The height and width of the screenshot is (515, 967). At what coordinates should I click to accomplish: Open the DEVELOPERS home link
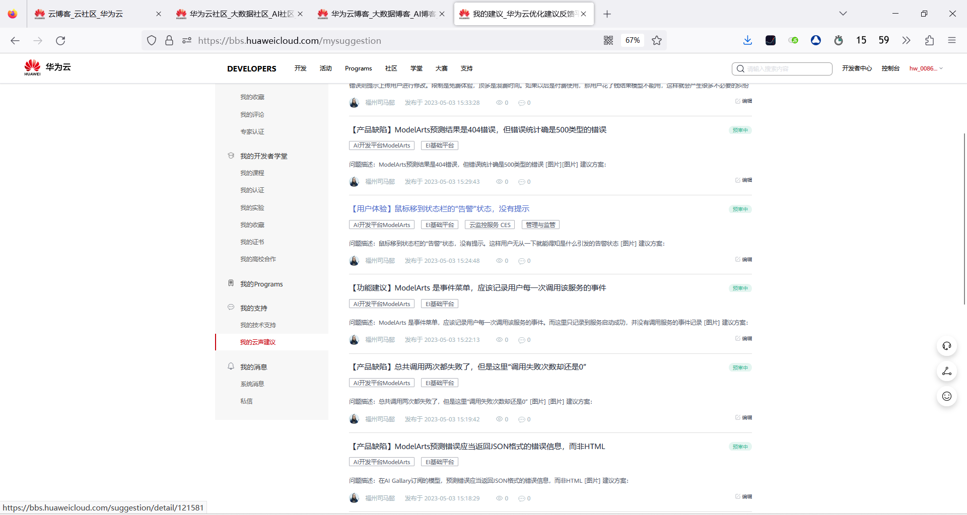tap(252, 68)
